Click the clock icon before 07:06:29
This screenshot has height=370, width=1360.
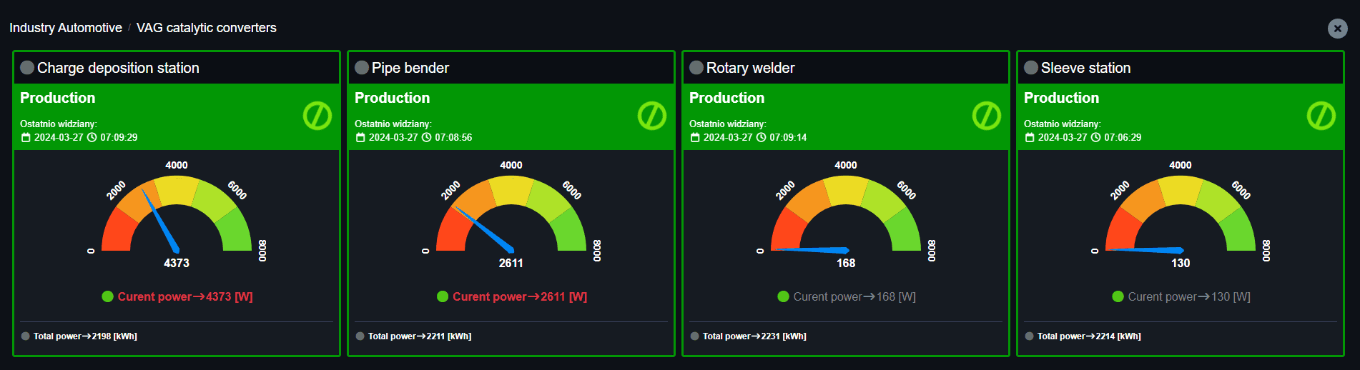(1095, 137)
